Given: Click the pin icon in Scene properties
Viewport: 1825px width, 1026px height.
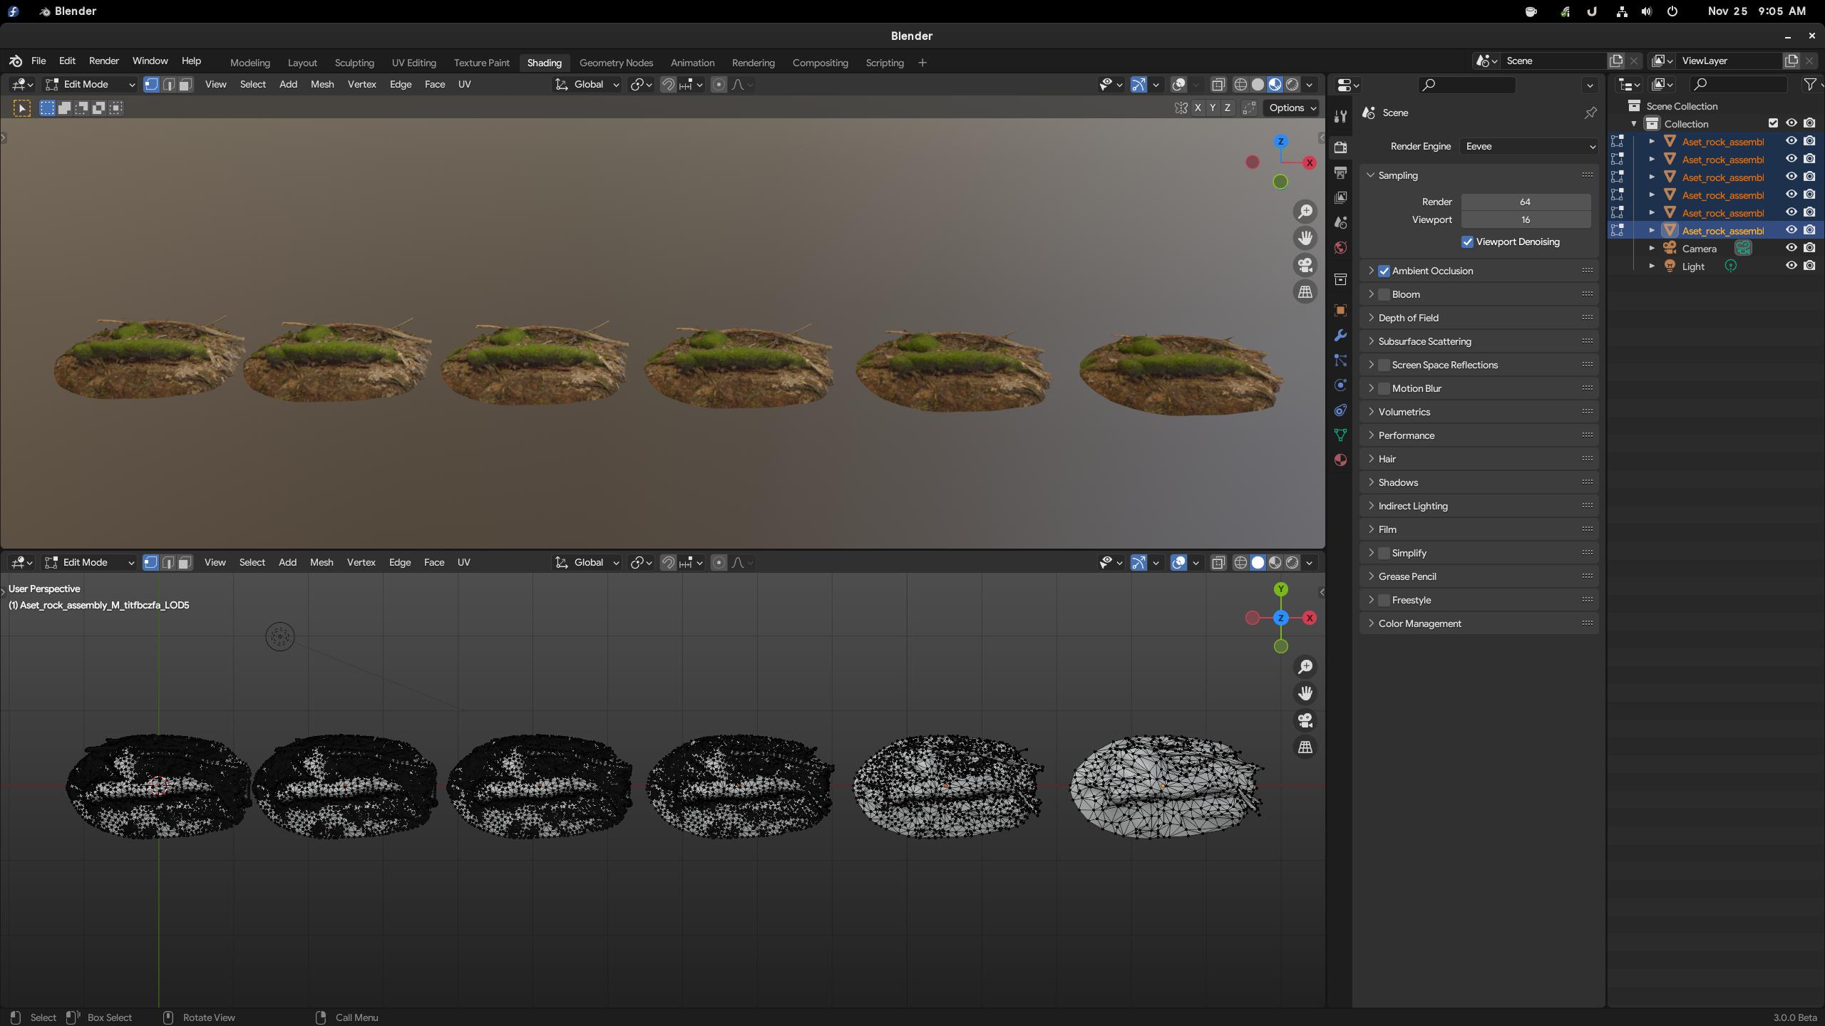Looking at the screenshot, I should pyautogui.click(x=1590, y=113).
